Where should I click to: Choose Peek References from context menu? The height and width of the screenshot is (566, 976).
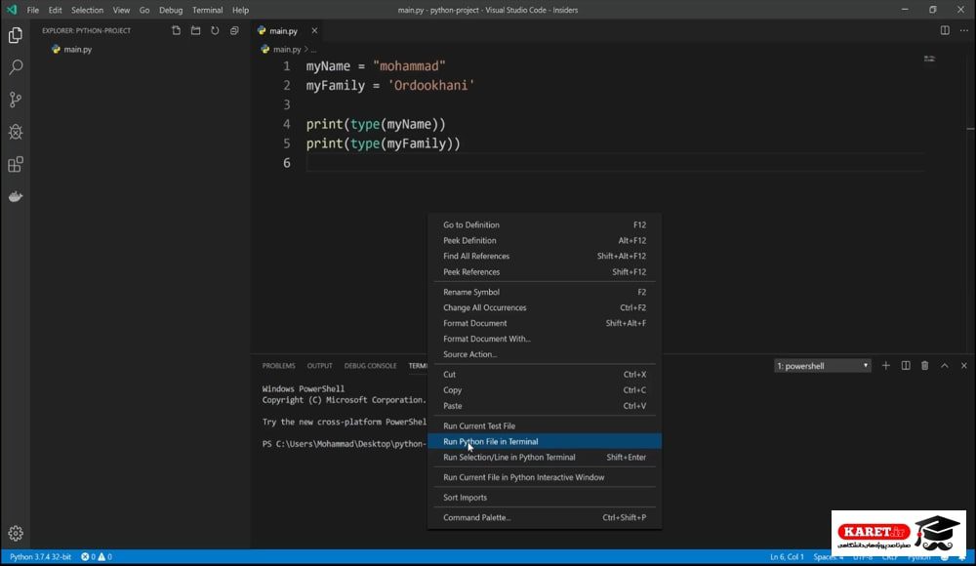tap(544, 271)
